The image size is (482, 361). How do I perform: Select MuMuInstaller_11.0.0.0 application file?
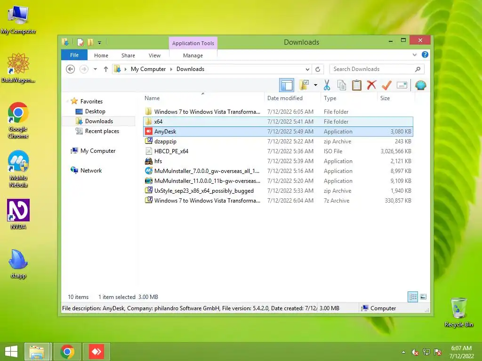pyautogui.click(x=278, y=180)
